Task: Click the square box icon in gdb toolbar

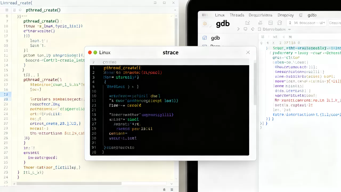Action: [271, 23]
